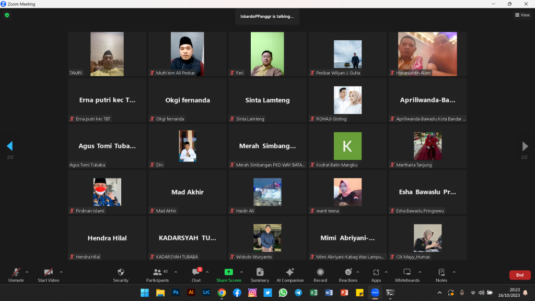
Task: Go to previous gallery page with left arrow
Action: click(x=9, y=146)
